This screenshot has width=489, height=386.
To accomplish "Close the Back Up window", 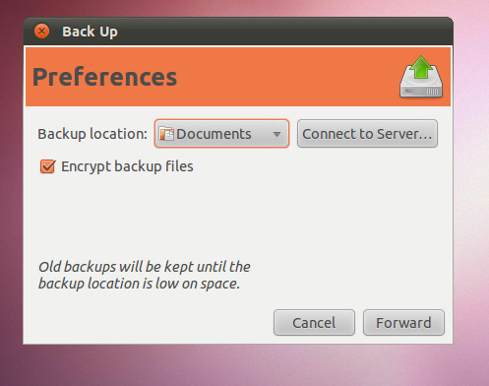I will click(41, 32).
